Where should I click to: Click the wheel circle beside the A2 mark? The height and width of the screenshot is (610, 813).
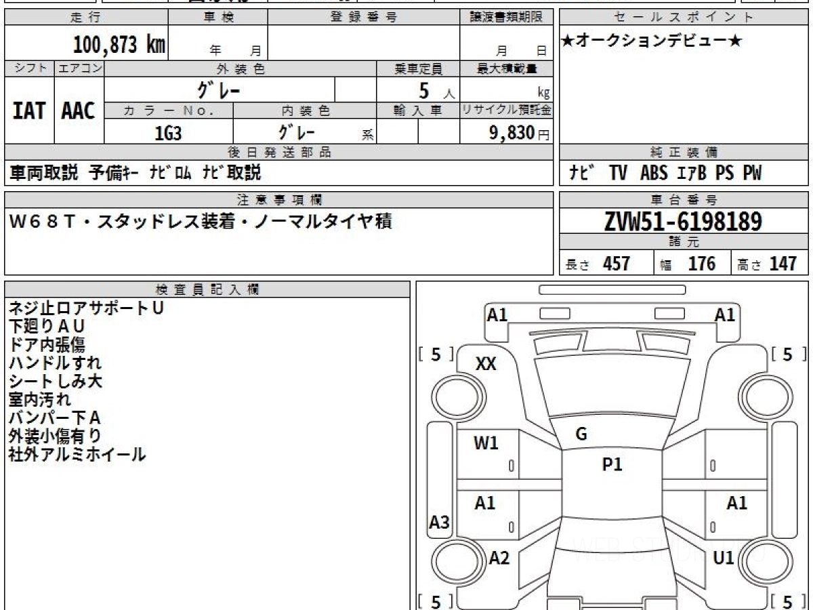[457, 563]
